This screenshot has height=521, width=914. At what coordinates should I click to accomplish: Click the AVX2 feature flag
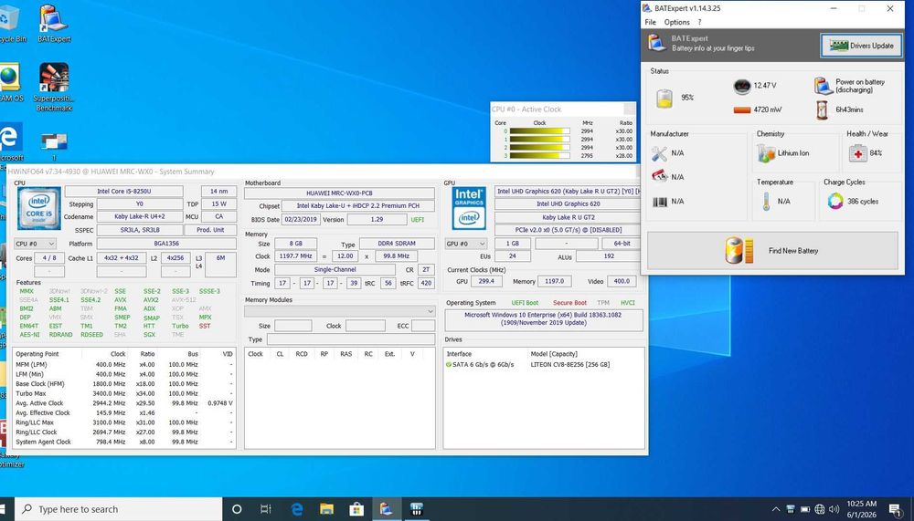(151, 300)
